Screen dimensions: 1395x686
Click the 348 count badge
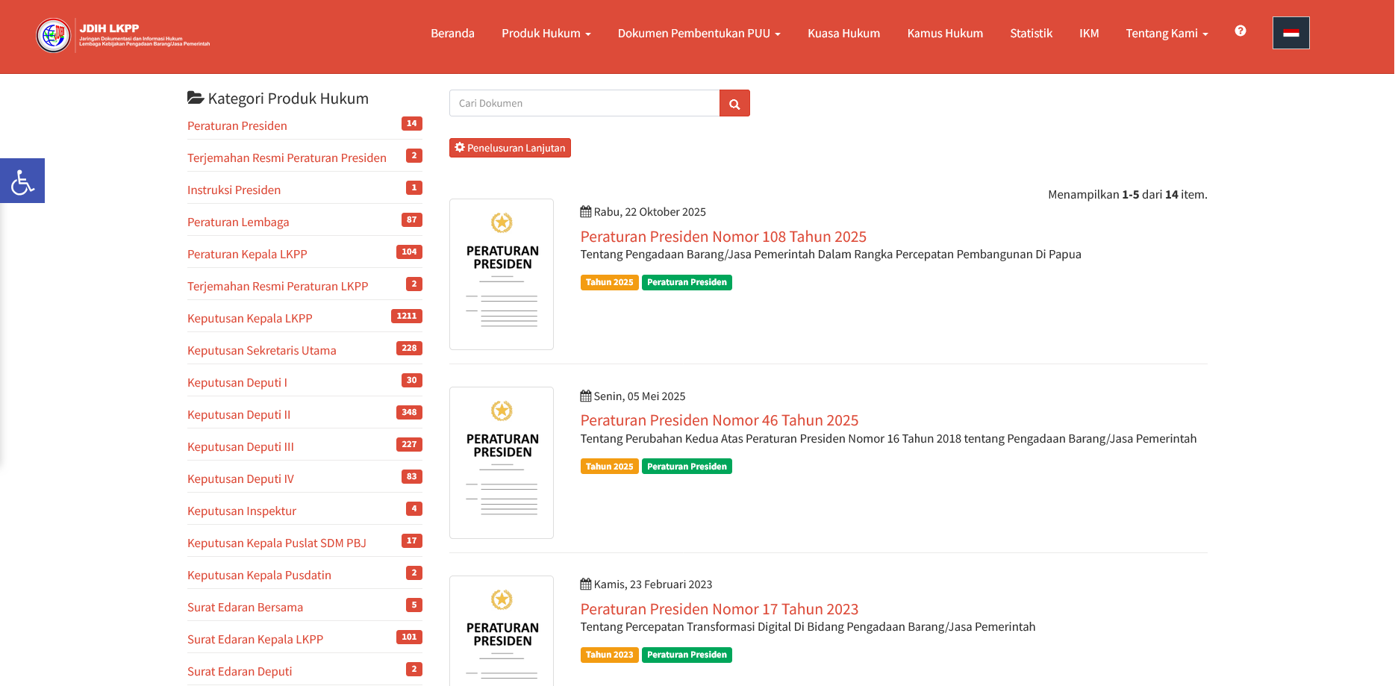click(x=409, y=413)
